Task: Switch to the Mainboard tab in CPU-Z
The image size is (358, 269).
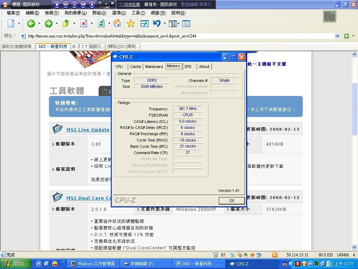Action: point(154,67)
